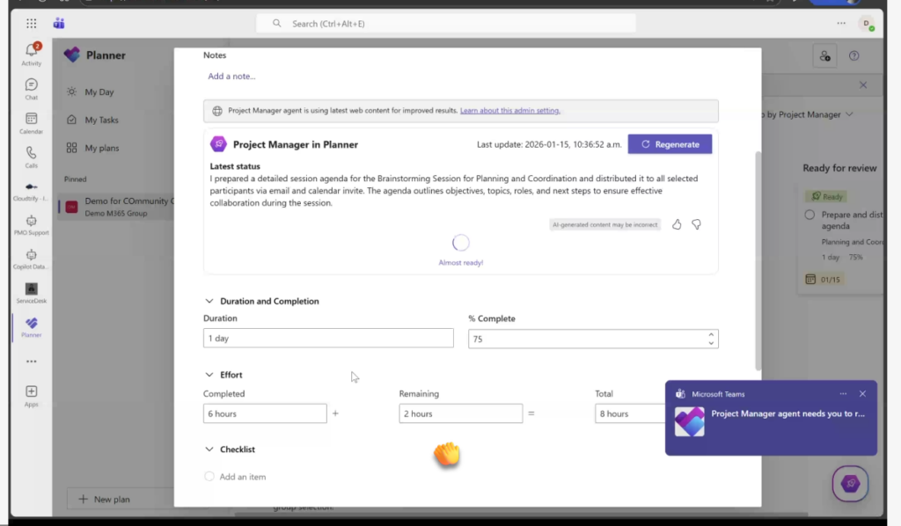Open the share members icon button
Viewport: 901px width, 526px height.
(x=824, y=55)
